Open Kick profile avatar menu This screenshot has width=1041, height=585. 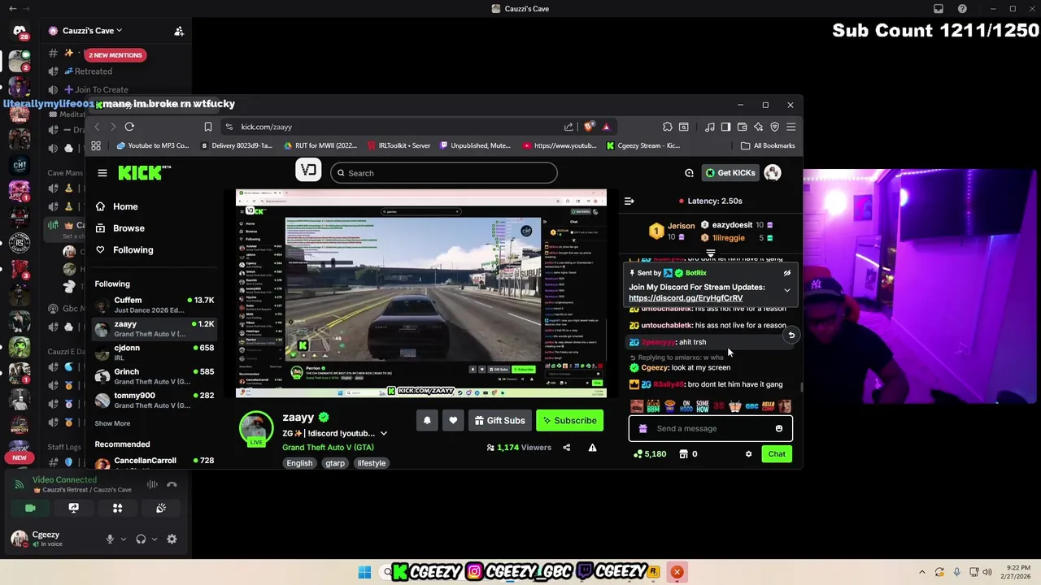click(772, 172)
